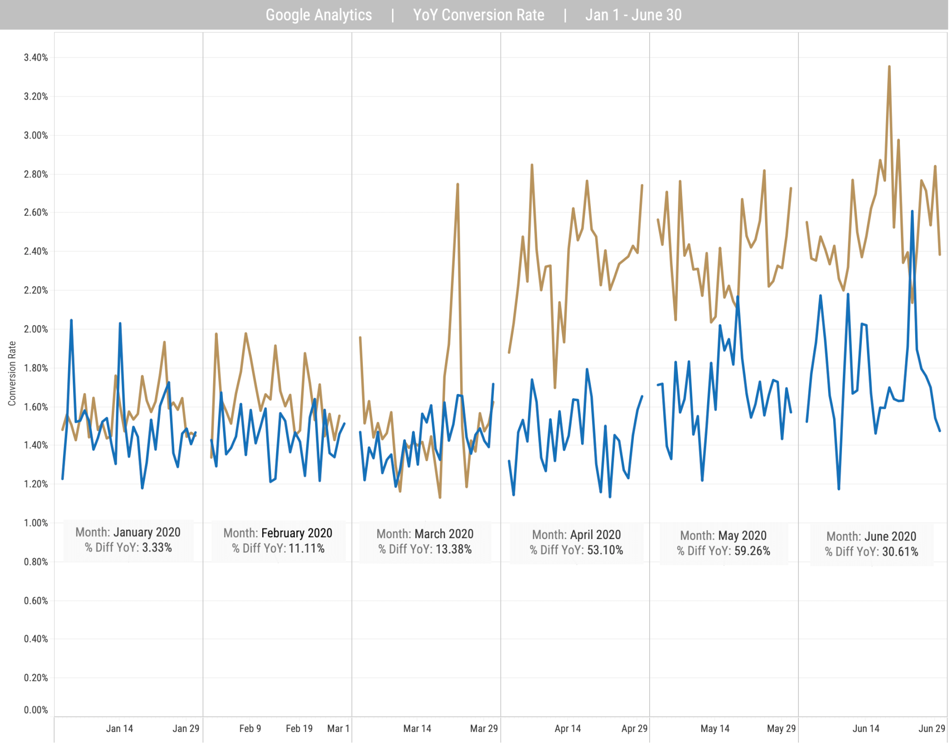Select the 'Month: January 2020' annotation

pos(128,532)
